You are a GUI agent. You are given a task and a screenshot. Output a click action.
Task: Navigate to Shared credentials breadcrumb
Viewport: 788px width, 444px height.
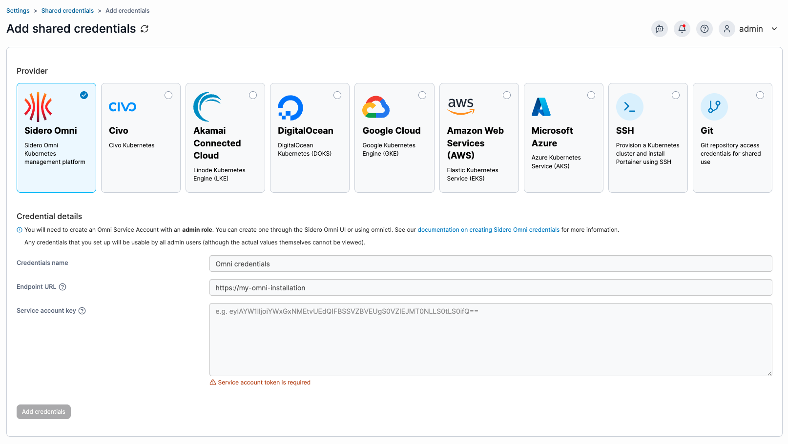[67, 11]
